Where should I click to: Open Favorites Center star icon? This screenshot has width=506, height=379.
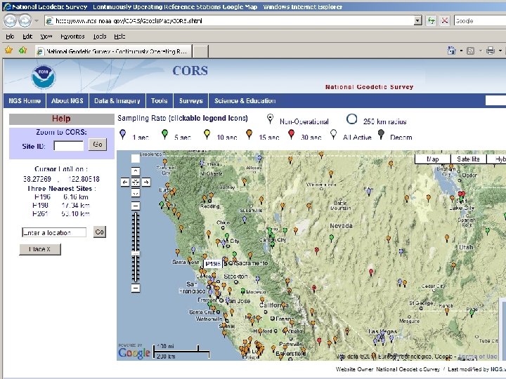point(8,51)
